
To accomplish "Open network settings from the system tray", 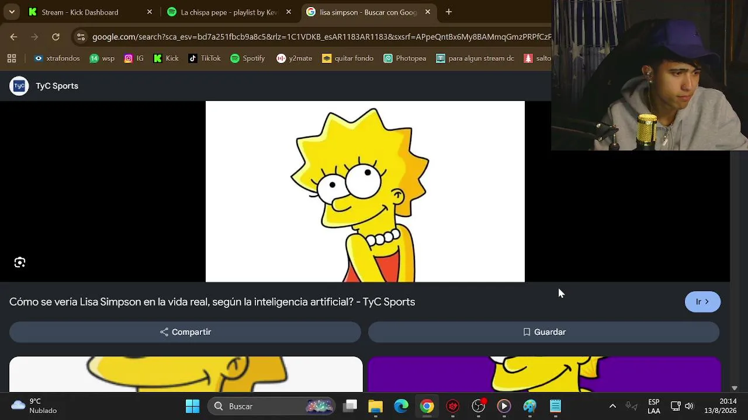I will (x=675, y=406).
